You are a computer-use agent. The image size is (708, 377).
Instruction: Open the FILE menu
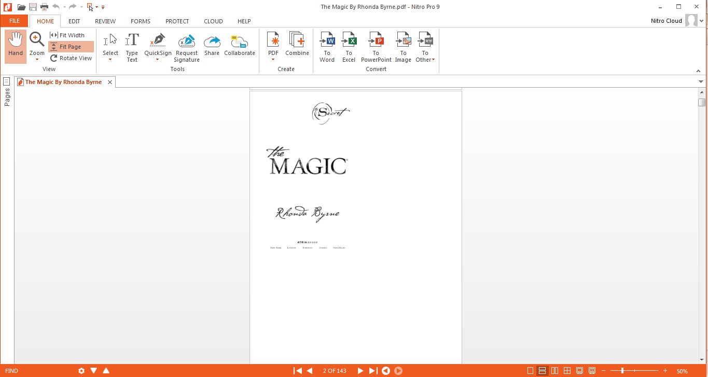point(15,21)
